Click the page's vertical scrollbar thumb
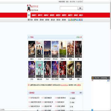The width and height of the screenshot is (111, 111). click(x=110, y=16)
